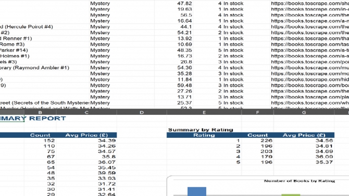349x196 pixels.
Task: Click the 'Summary by Rating' heading cell
Action: [x=201, y=130]
